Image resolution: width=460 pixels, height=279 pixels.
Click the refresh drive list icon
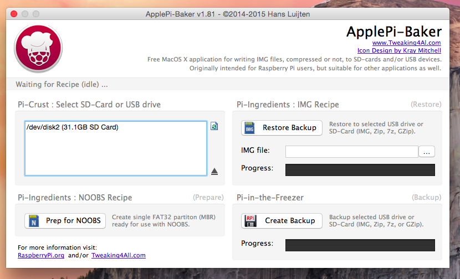point(214,126)
